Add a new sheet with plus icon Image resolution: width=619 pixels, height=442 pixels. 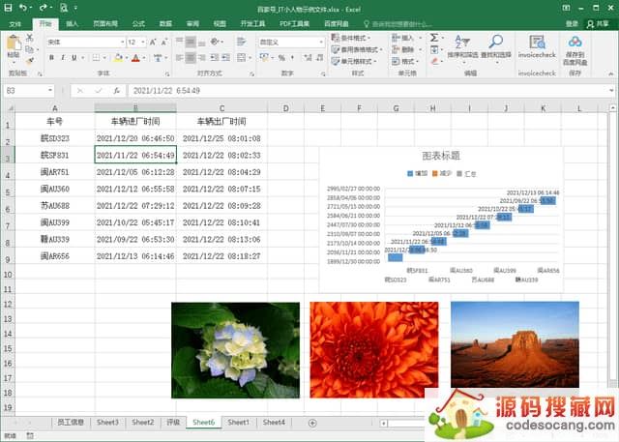311,423
